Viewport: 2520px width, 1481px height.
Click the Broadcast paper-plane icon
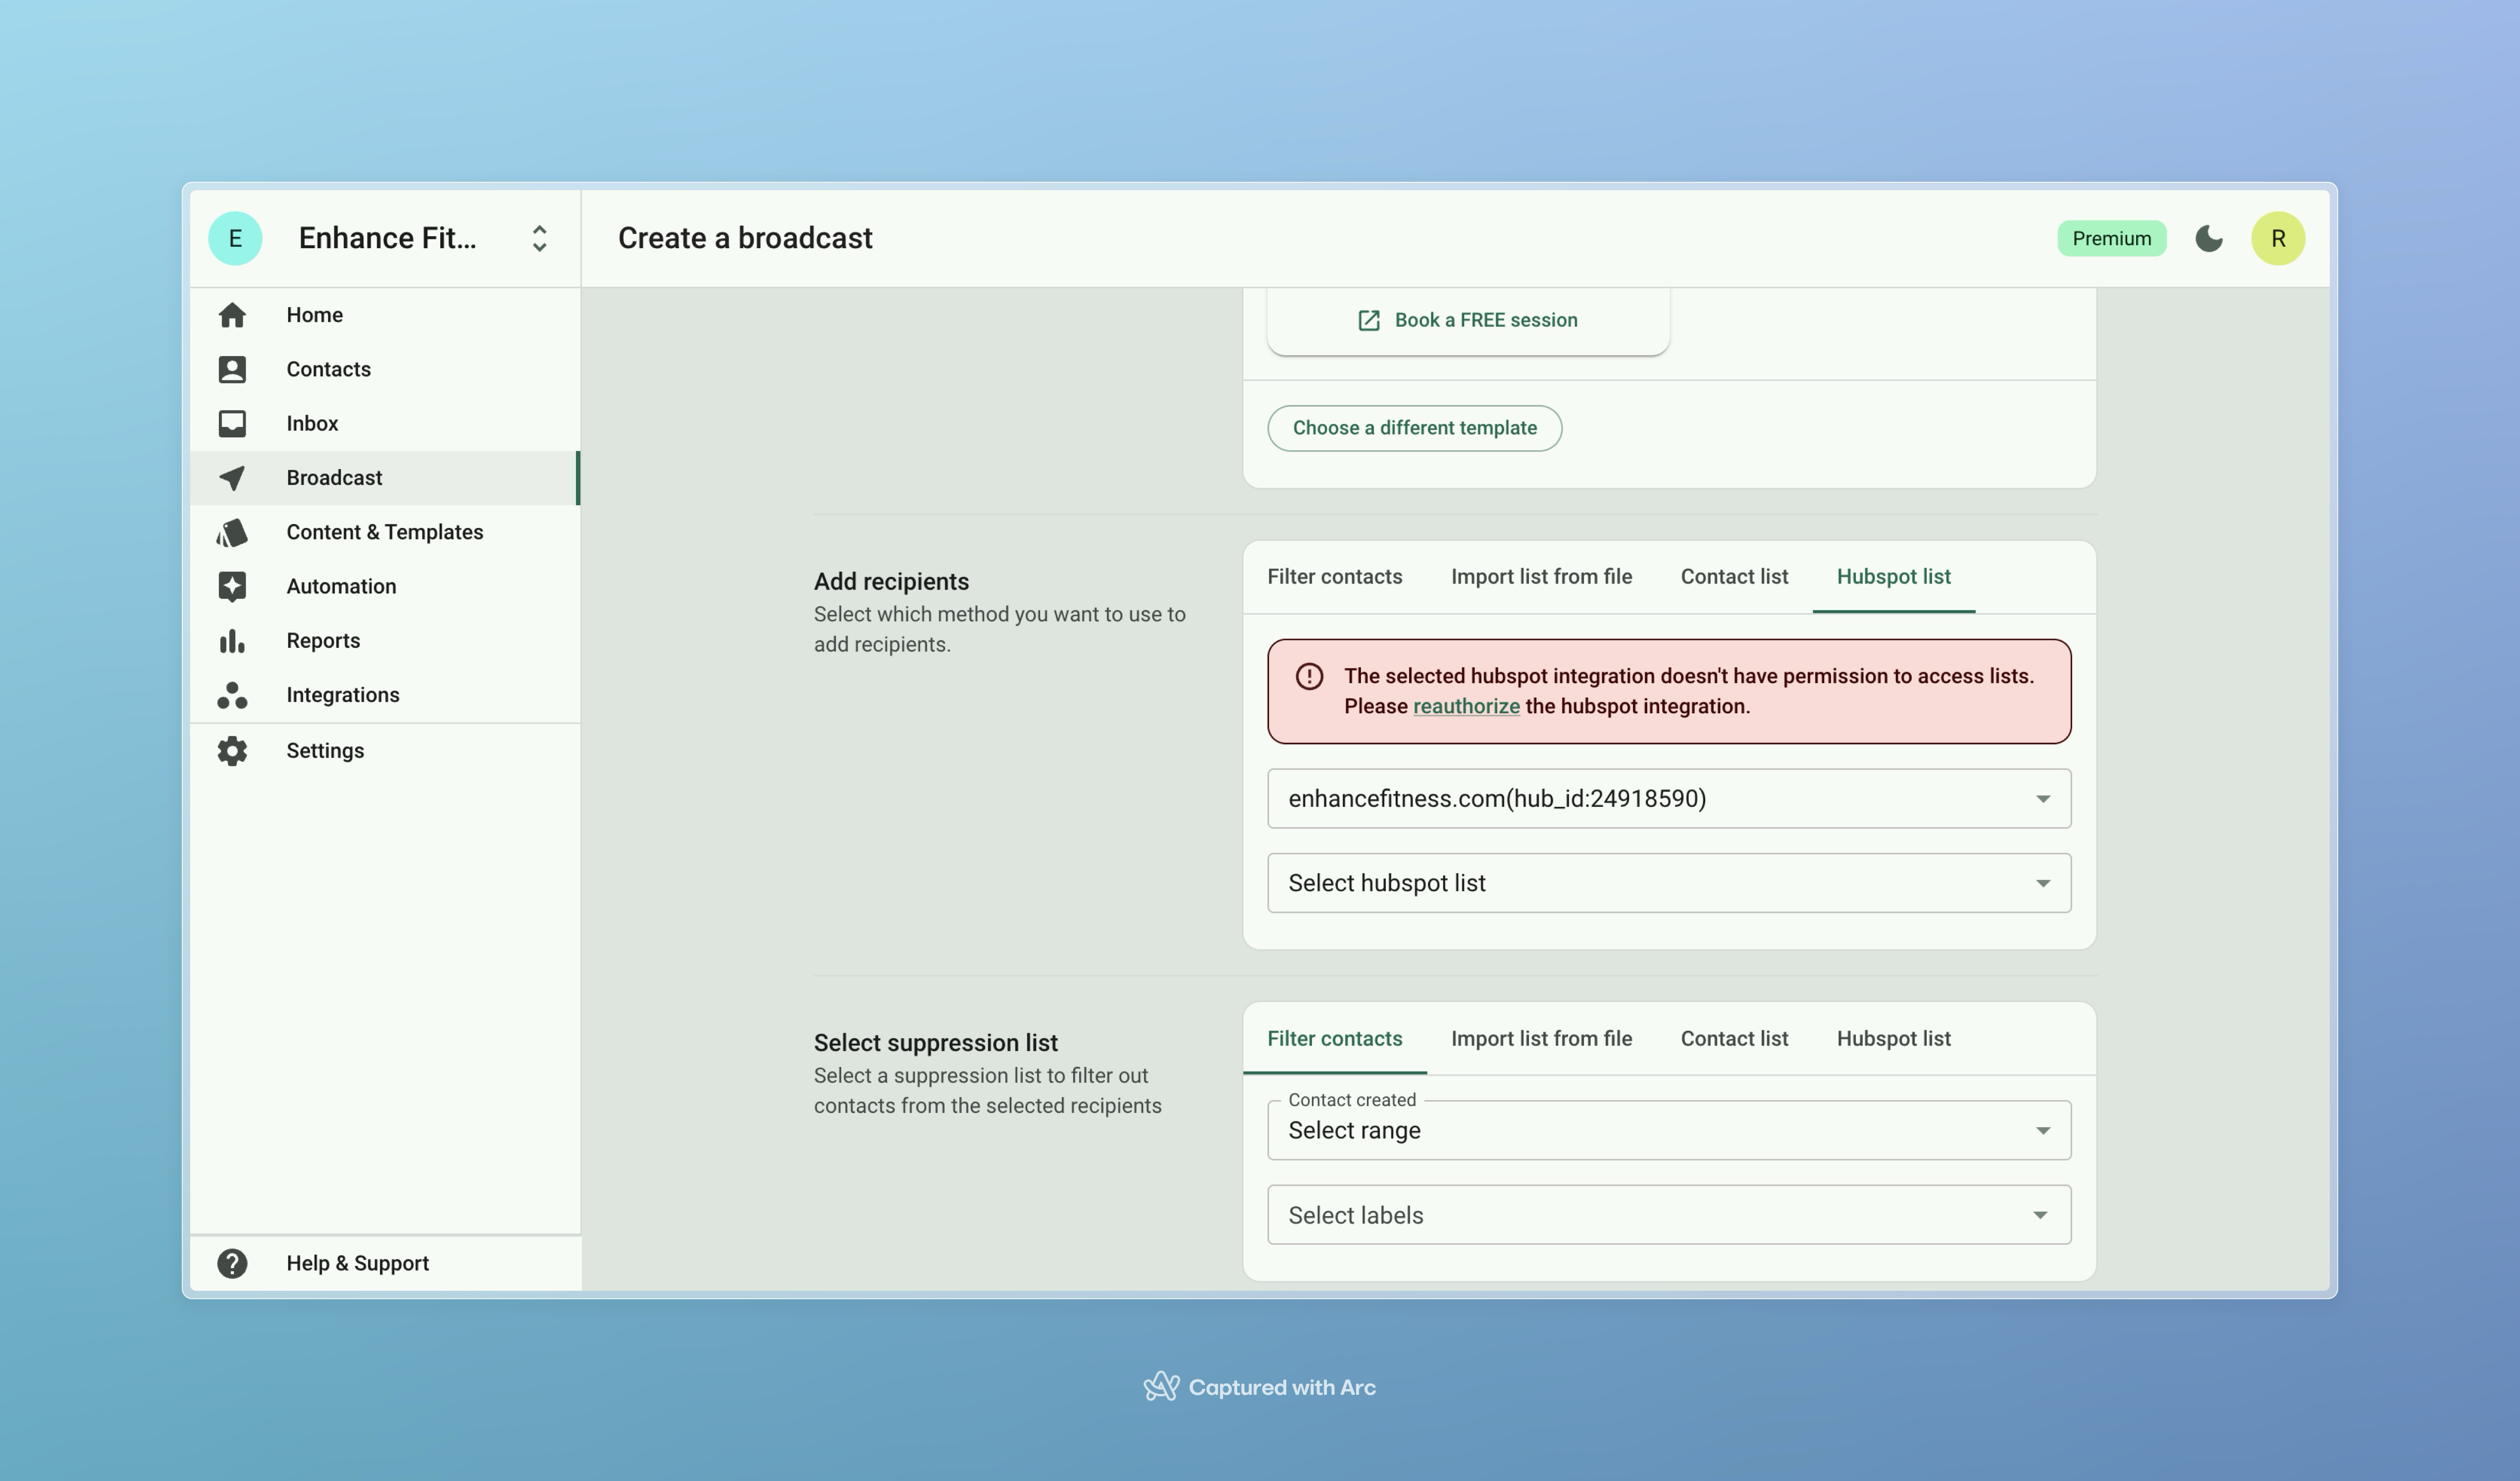click(232, 478)
